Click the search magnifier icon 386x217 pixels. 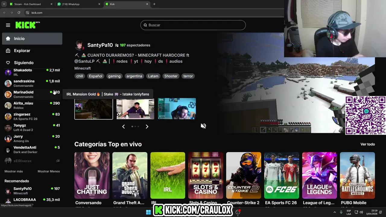145,25
